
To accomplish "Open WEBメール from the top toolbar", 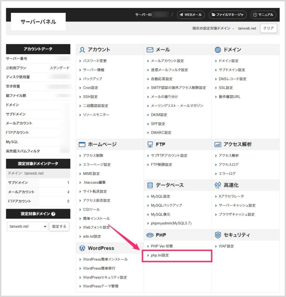I will 191,15.
